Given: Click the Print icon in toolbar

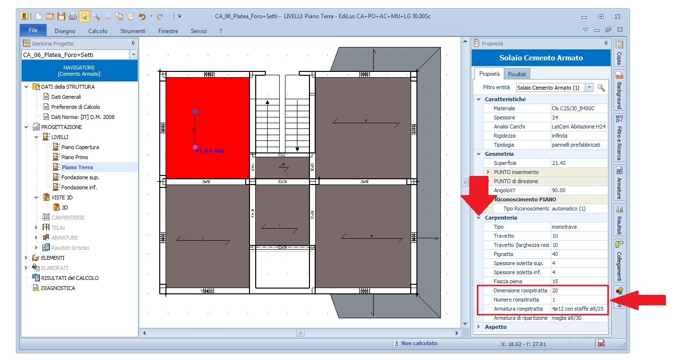Looking at the screenshot, I should click(73, 16).
